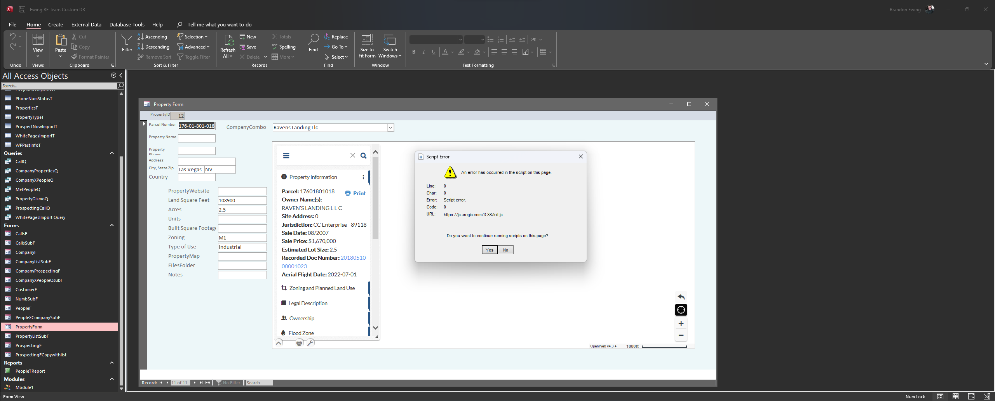This screenshot has width=995, height=401.
Task: Open the Database Tools tab
Action: 127,24
